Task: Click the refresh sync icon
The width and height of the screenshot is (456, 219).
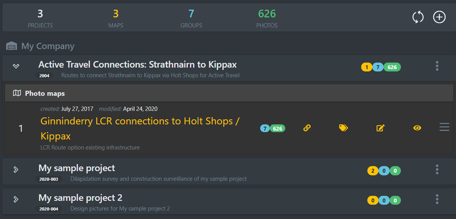Action: (418, 17)
